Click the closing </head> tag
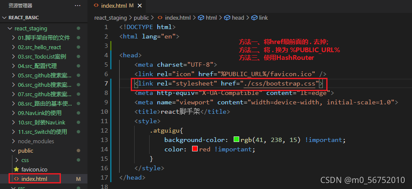The width and height of the screenshot is (412, 189). point(132,177)
